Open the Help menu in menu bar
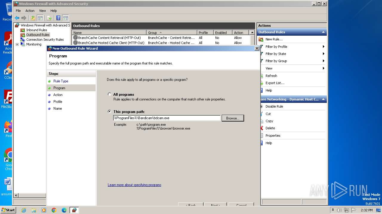 click(54, 11)
